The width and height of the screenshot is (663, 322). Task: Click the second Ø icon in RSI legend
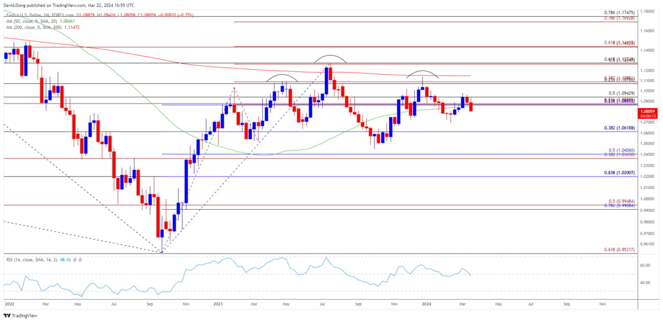[x=80, y=259]
